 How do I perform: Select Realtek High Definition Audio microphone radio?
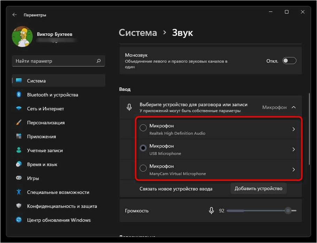143,128
